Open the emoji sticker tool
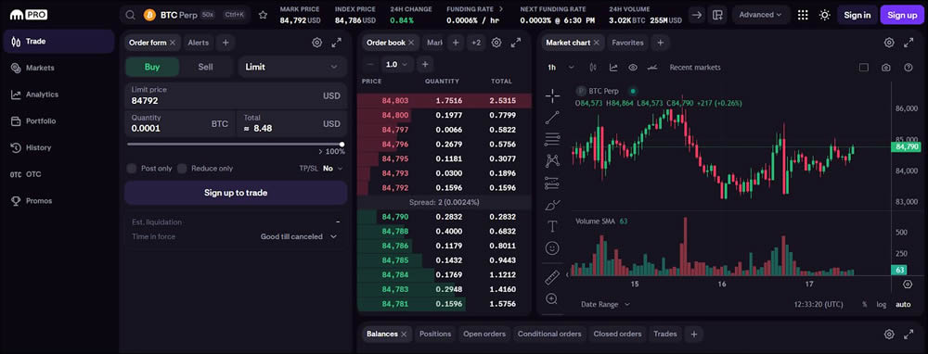 tap(552, 248)
